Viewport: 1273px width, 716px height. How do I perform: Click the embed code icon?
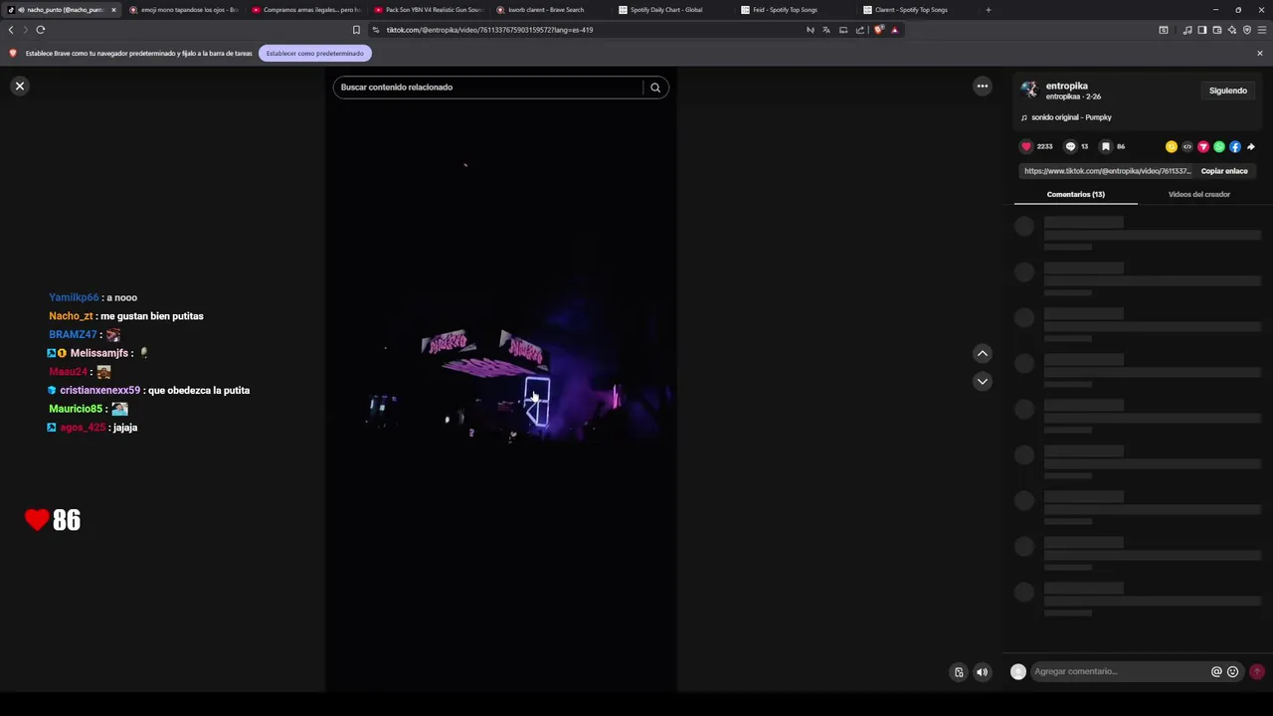1187,146
